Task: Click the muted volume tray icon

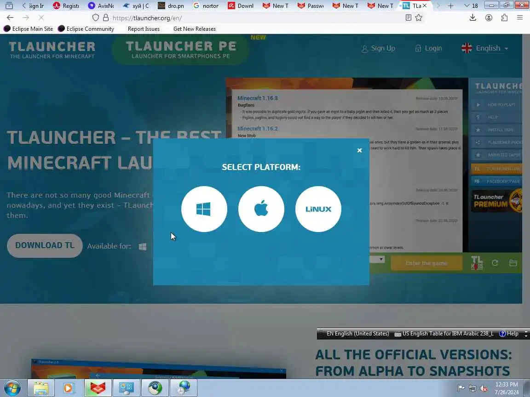Action: (x=484, y=388)
